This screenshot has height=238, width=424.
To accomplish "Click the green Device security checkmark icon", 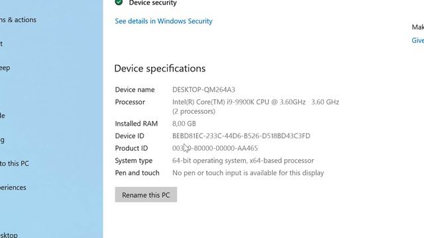I will 119,3.
